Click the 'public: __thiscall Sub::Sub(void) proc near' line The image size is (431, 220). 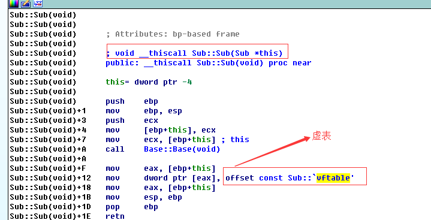(209, 63)
